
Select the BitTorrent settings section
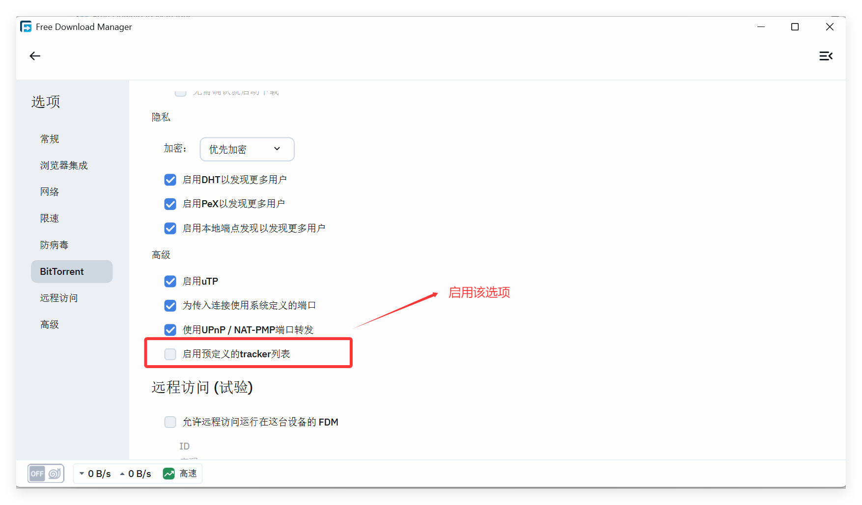(72, 271)
